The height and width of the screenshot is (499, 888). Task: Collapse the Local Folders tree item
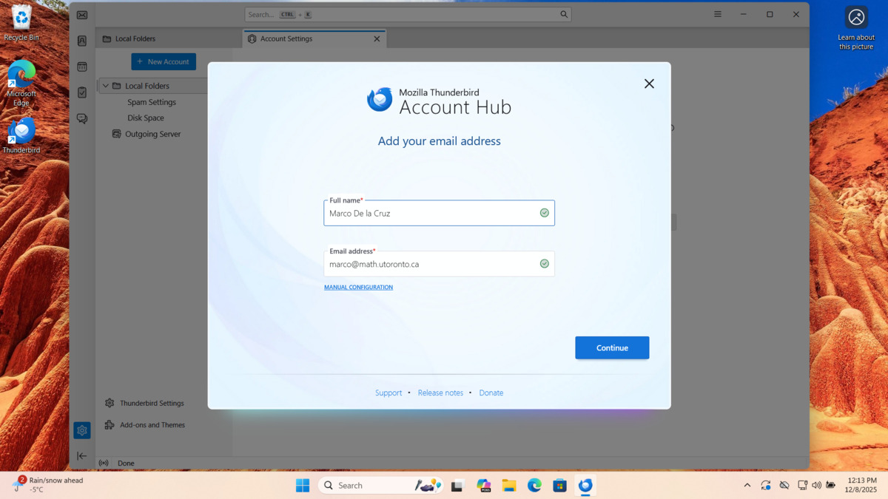pyautogui.click(x=106, y=86)
